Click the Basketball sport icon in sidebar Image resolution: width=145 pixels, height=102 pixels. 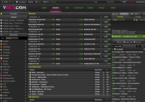[1, 47]
